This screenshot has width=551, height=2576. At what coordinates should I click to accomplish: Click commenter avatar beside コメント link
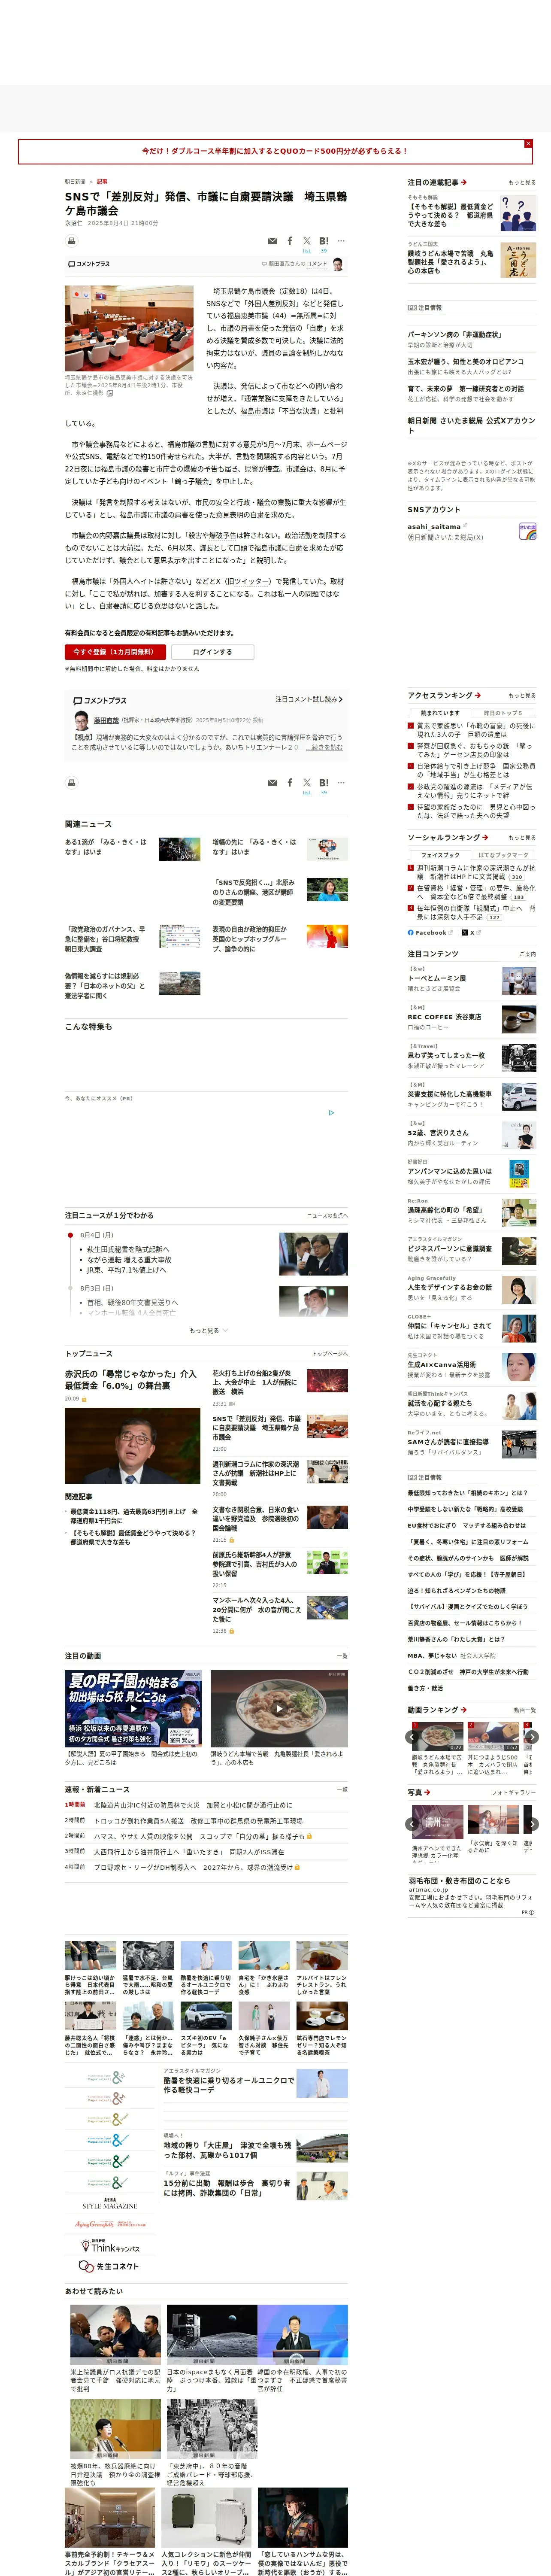click(x=338, y=264)
